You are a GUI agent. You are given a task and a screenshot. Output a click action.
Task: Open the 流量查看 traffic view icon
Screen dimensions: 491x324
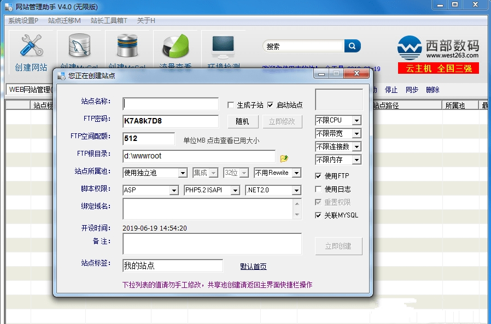coord(175,46)
